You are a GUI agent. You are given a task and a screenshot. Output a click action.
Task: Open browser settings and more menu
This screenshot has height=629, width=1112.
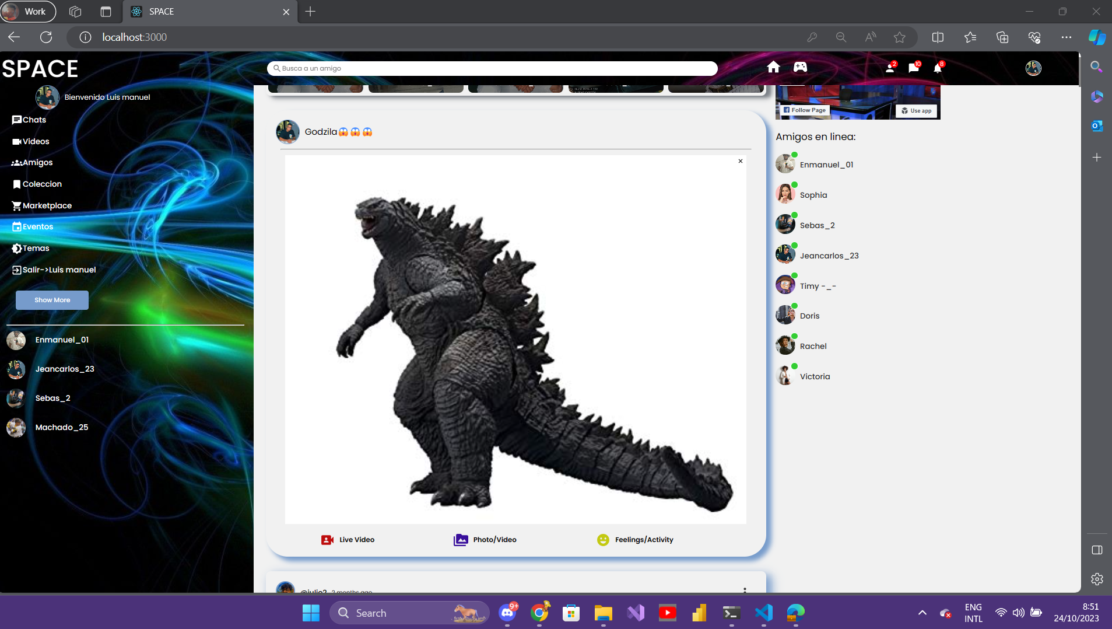click(x=1067, y=37)
